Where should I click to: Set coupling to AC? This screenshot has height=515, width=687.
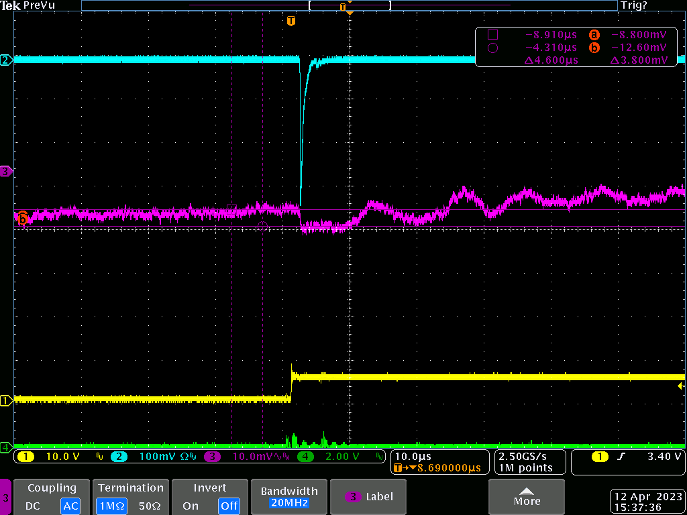[x=70, y=506]
